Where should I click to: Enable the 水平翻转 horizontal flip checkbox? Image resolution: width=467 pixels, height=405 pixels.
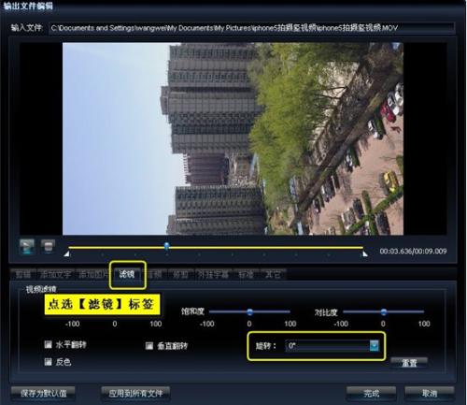click(x=48, y=344)
